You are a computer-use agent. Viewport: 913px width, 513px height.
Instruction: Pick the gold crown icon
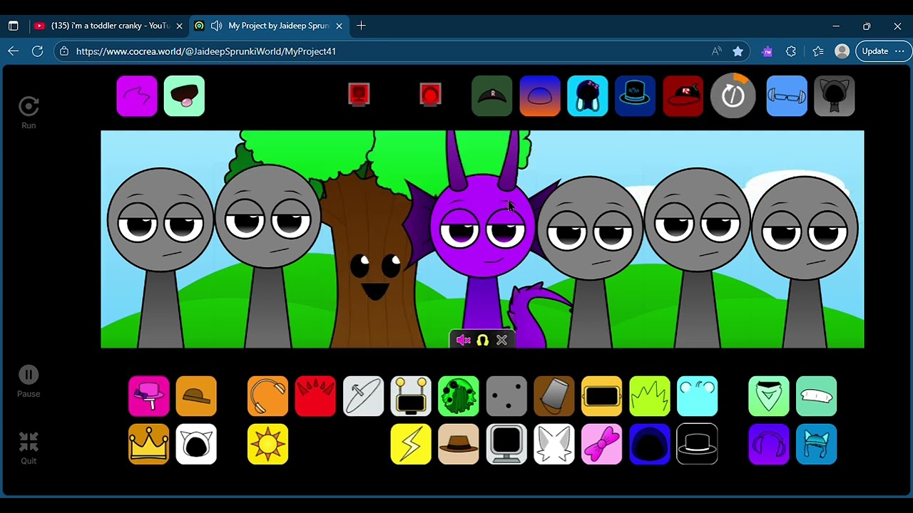149,444
